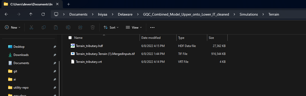Unpin Desktop using its pin icon

tap(55, 47)
